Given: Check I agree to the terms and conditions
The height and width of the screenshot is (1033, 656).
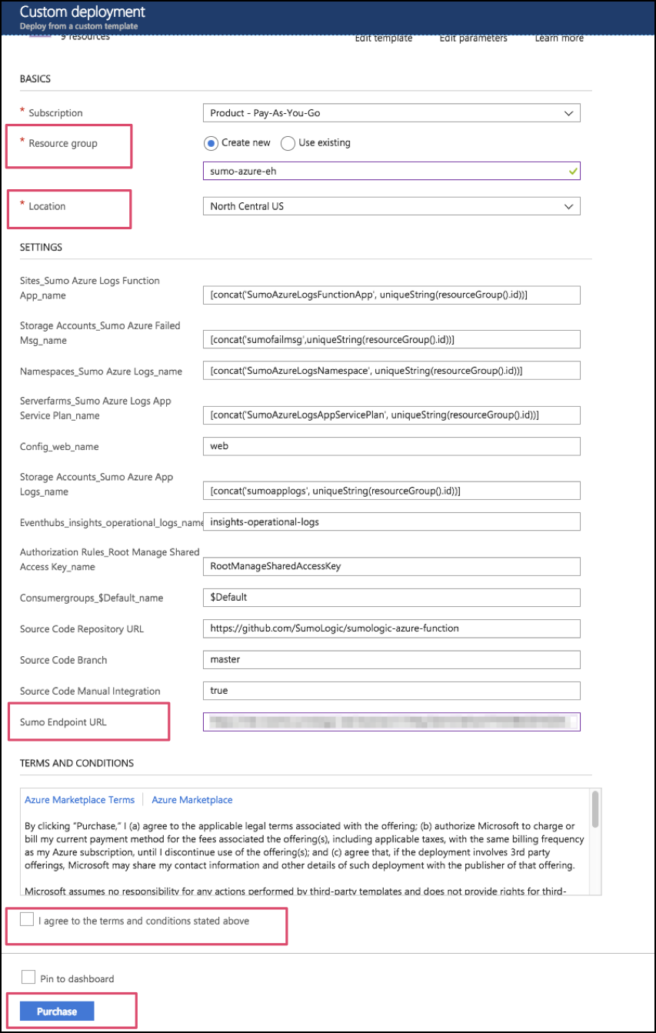Looking at the screenshot, I should click(x=27, y=920).
